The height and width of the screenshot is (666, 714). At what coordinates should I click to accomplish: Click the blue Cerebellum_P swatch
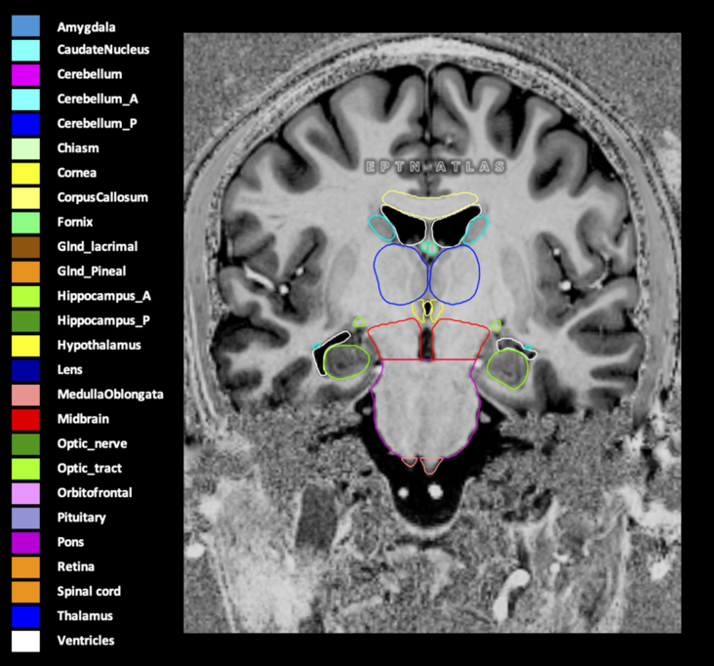25,124
